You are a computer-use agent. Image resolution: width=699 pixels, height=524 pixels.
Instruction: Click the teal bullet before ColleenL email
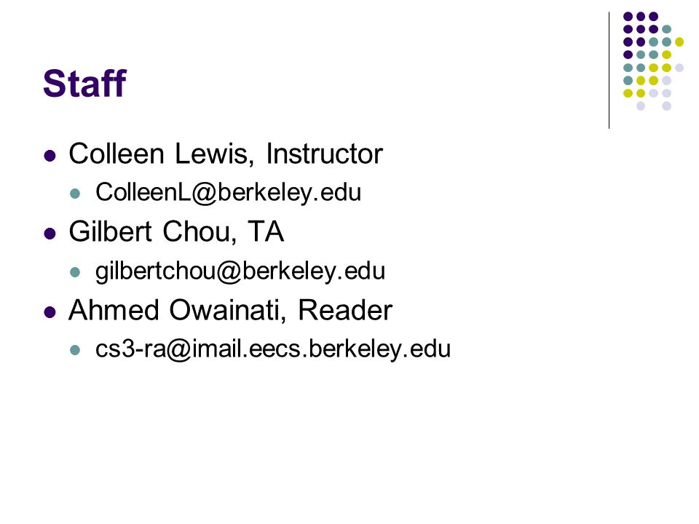click(75, 194)
